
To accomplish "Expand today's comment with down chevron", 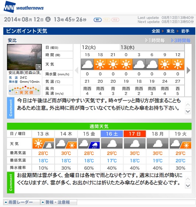I will click(x=188, y=111).
